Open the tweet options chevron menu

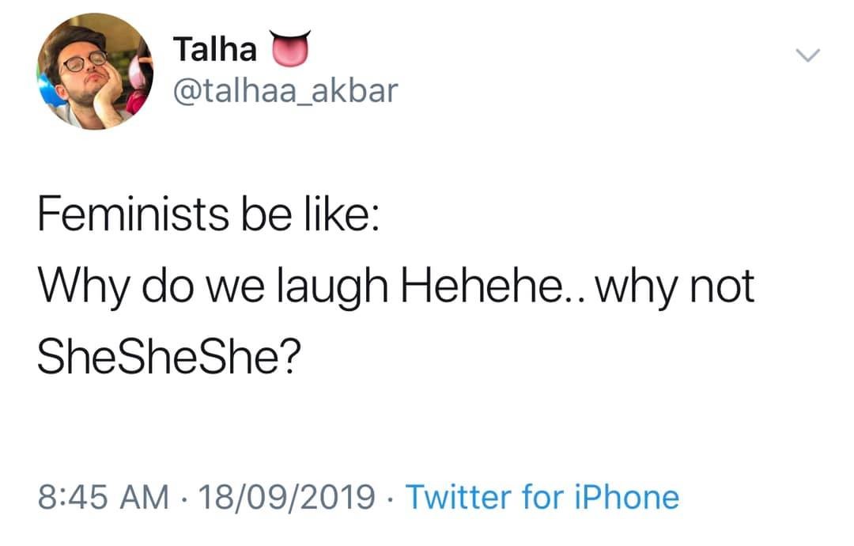tap(808, 55)
